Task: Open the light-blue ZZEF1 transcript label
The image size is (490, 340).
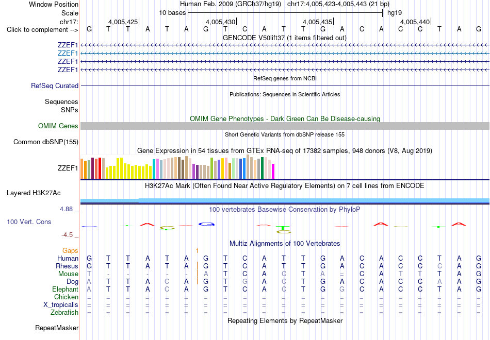Action: 68,53
